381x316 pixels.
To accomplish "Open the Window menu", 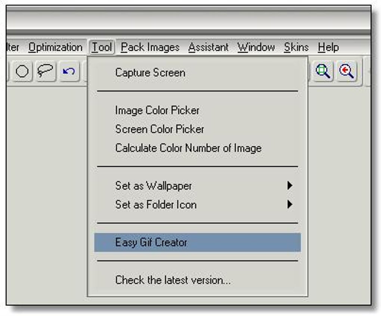I will (x=256, y=47).
